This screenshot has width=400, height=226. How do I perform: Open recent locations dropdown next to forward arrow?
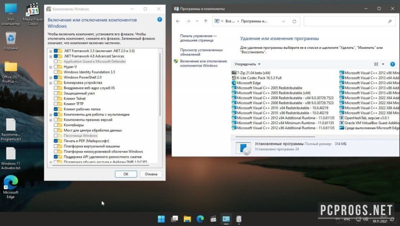pos(197,21)
